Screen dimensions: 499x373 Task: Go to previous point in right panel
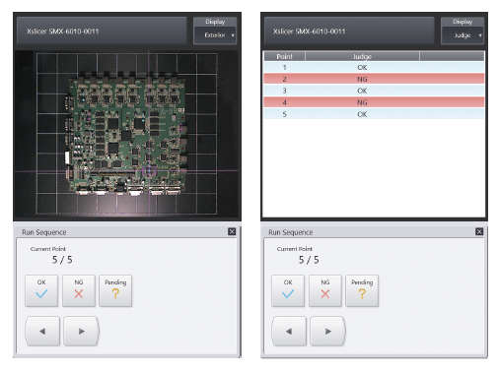289,331
